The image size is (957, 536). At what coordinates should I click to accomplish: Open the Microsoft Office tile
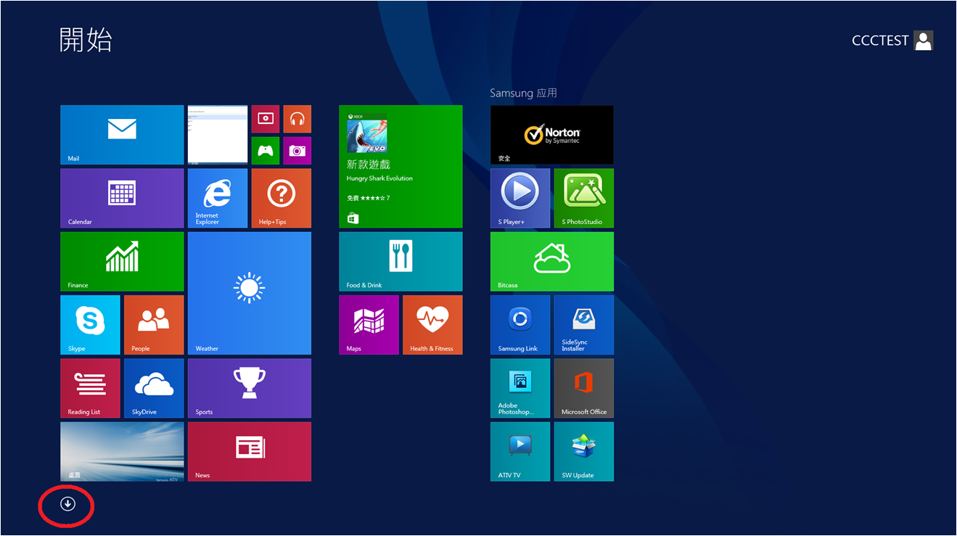point(583,388)
